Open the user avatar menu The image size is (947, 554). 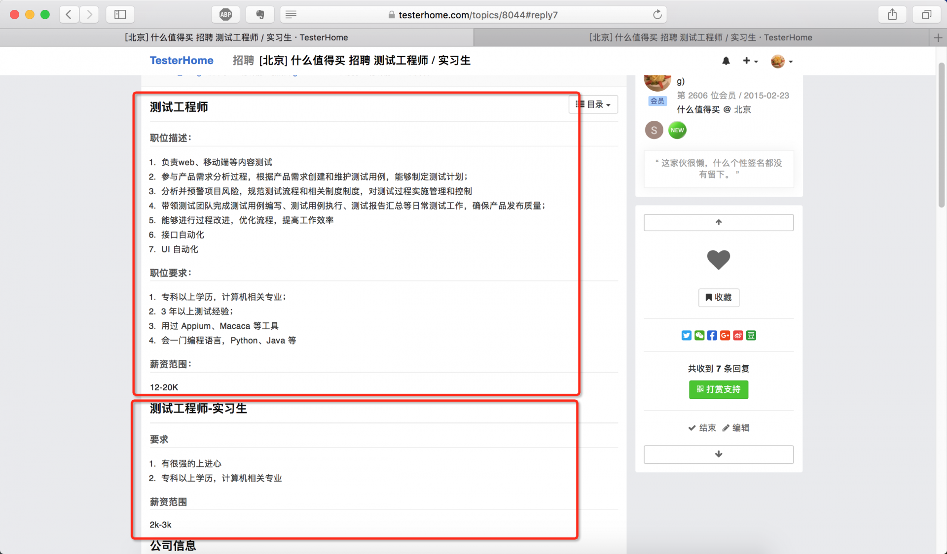point(782,61)
